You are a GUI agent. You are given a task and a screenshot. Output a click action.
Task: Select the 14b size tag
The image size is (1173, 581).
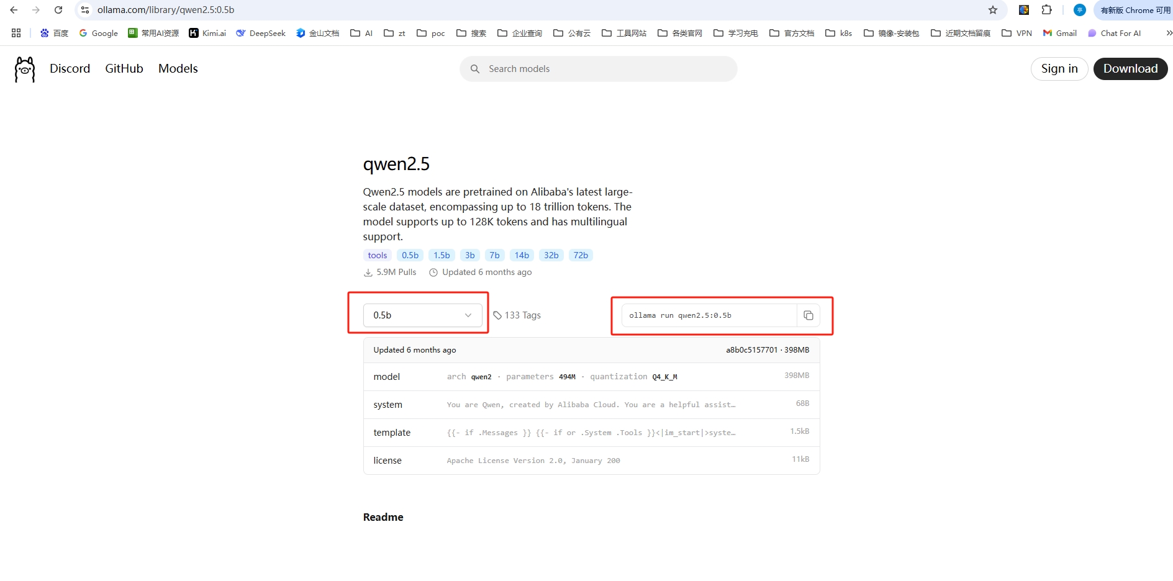point(522,255)
